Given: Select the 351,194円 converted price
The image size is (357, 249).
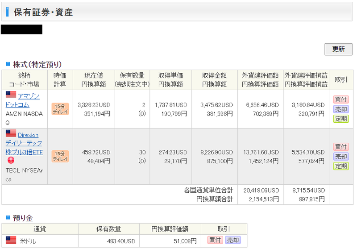Looking at the screenshot, I should 97,114.
